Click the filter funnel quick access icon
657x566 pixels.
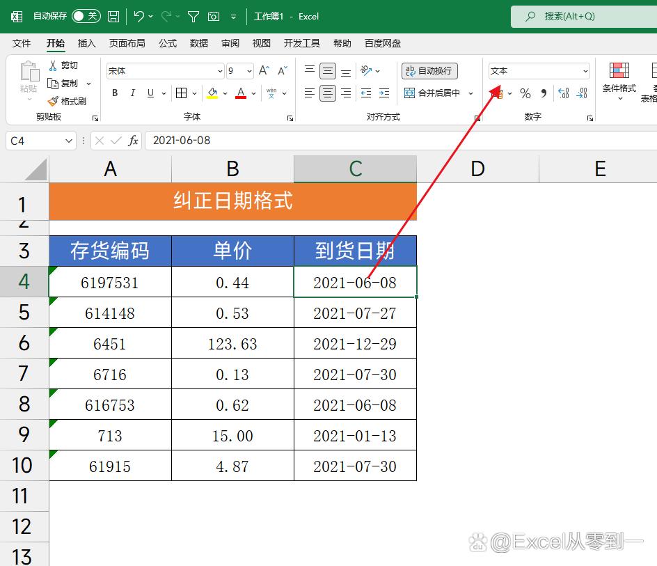[193, 16]
